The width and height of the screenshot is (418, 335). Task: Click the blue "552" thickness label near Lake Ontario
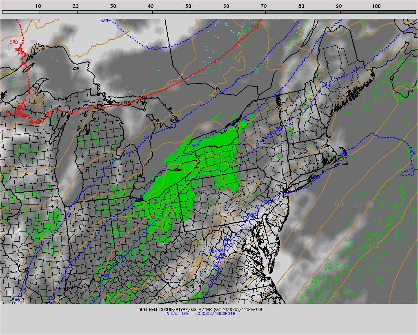pos(196,146)
